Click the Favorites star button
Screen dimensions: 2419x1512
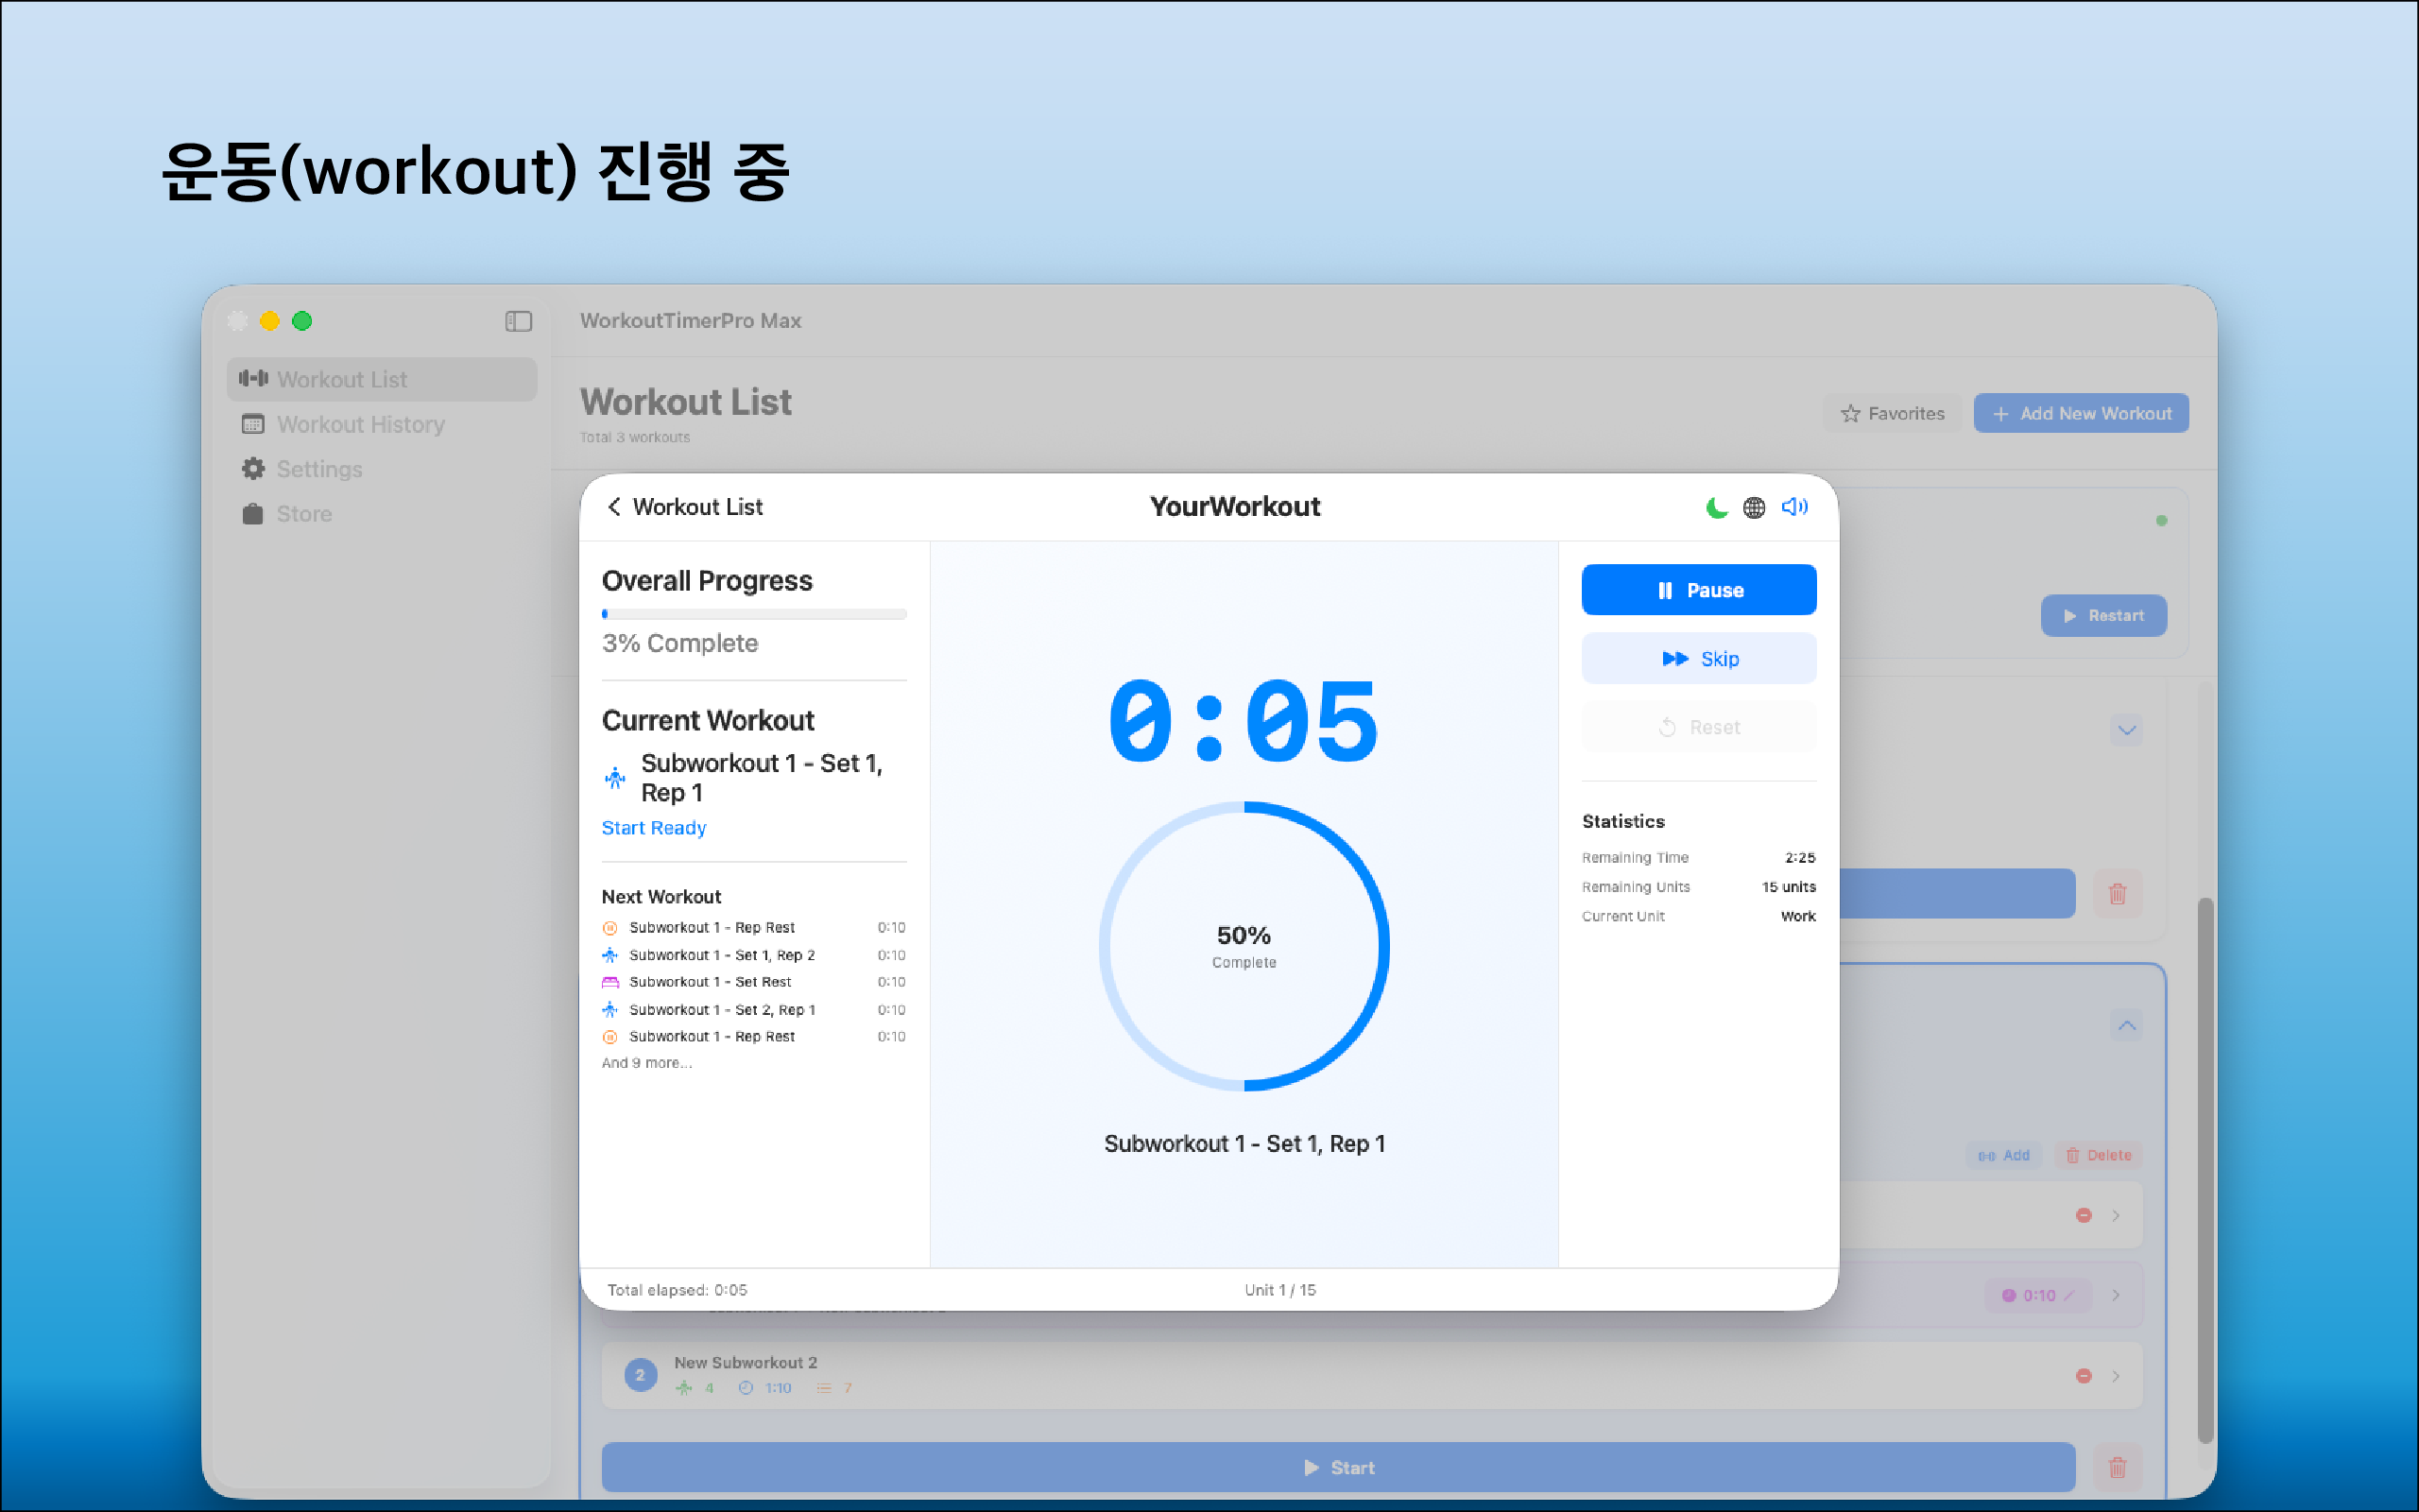point(1893,414)
